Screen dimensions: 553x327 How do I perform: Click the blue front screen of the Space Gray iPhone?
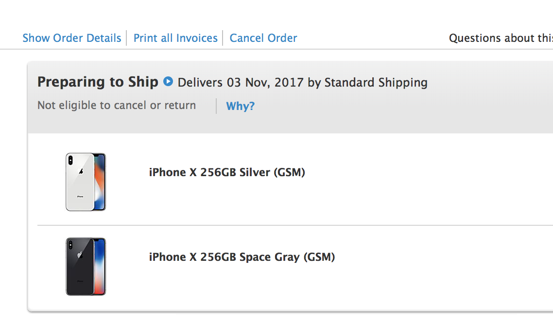point(100,267)
